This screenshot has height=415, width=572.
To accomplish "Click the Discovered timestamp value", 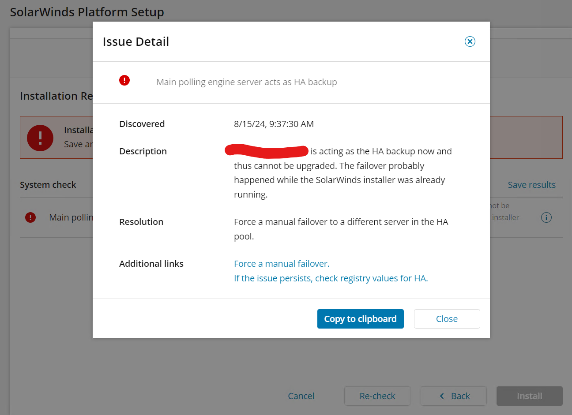I will click(x=274, y=124).
